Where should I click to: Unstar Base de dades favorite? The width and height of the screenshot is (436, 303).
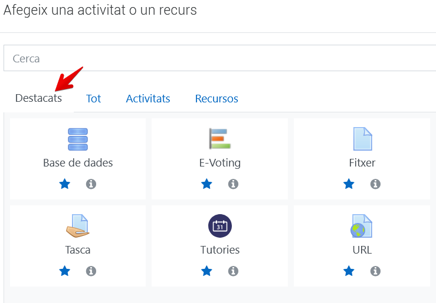65,184
